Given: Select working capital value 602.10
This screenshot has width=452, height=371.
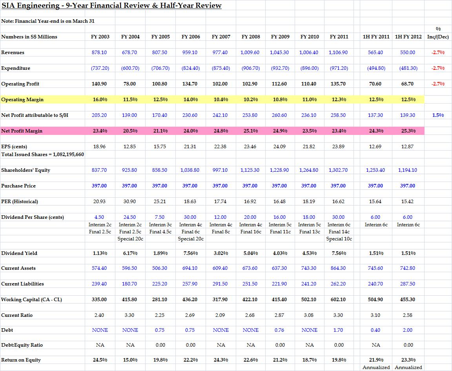Looking at the screenshot, I should [338, 300].
